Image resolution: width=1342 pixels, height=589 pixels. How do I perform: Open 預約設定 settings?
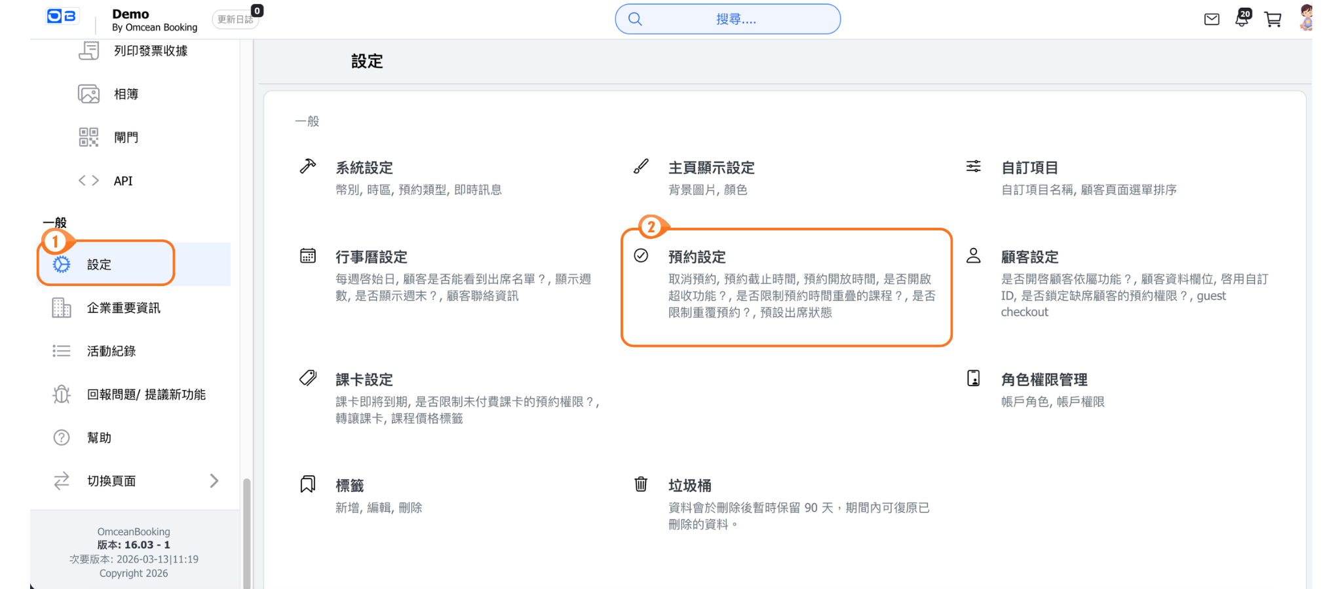697,257
